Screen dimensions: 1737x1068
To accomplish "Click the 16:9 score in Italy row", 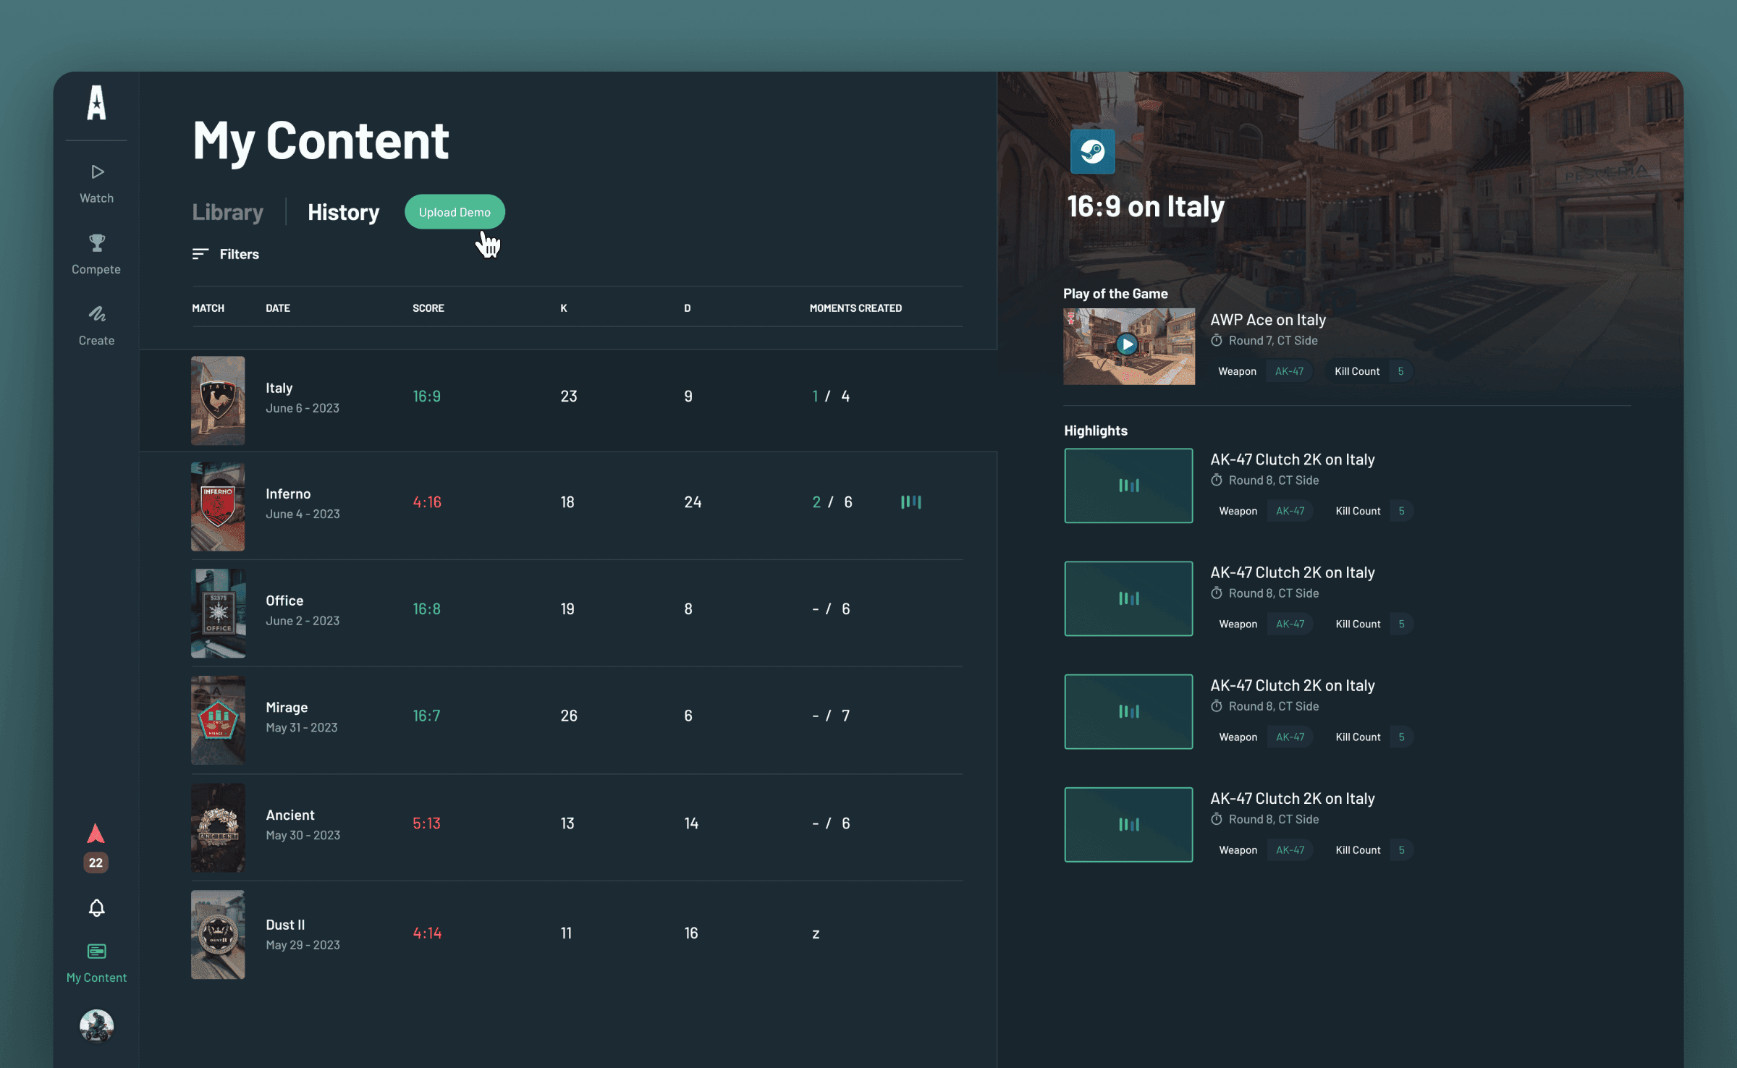I will [x=426, y=396].
